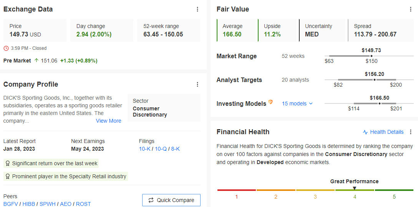The image size is (418, 207).
Task: Click Significant return over the last week tag
Action: (x=51, y=163)
